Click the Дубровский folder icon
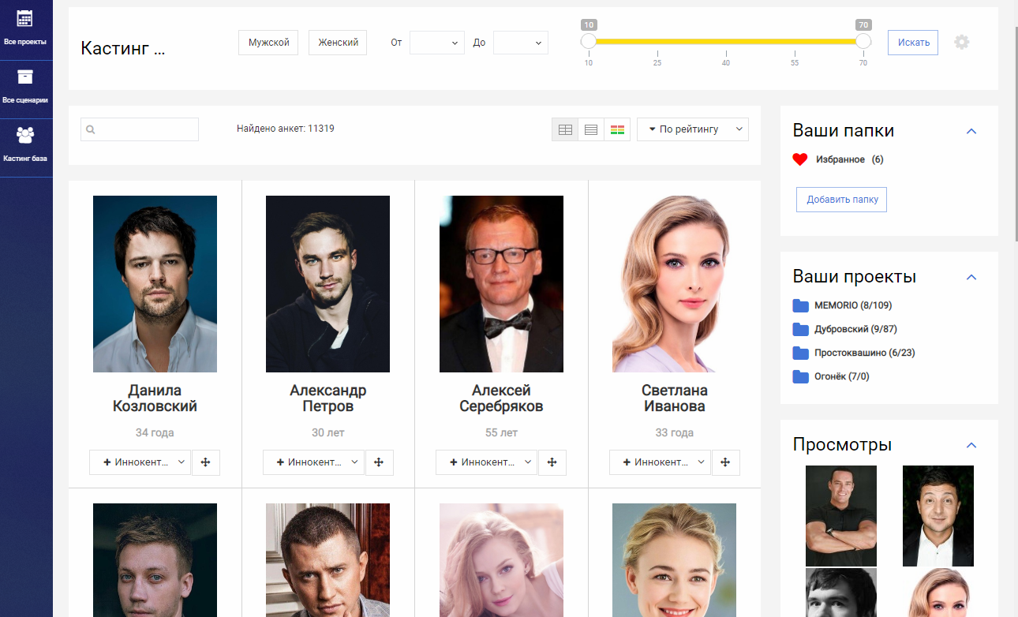Image resolution: width=1018 pixels, height=617 pixels. click(x=801, y=329)
